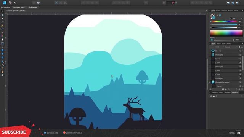This screenshot has height=137, width=244.
Task: Select the Transparency tool
Action: 2,40
